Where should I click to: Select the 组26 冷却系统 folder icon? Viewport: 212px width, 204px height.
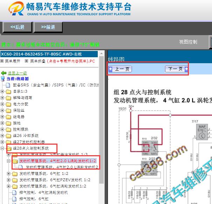(8, 136)
